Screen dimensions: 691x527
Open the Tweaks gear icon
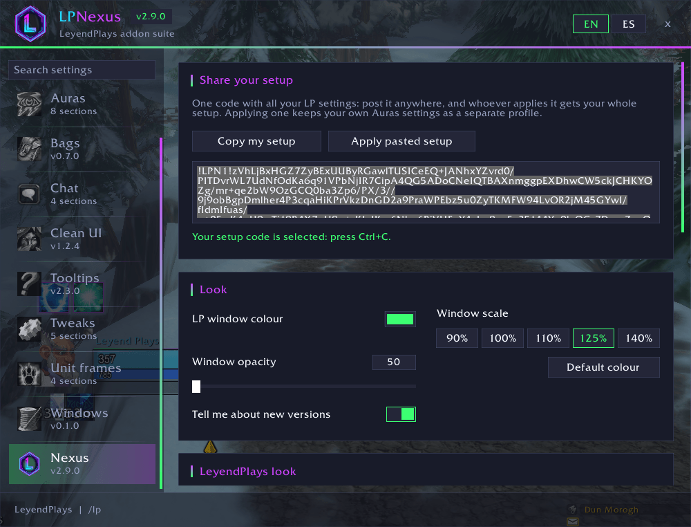pyautogui.click(x=30, y=329)
